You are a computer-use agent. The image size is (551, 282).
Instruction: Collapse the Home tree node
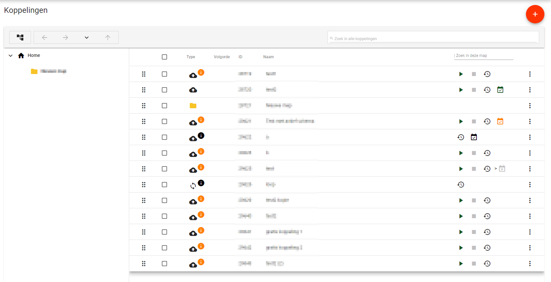coord(11,56)
